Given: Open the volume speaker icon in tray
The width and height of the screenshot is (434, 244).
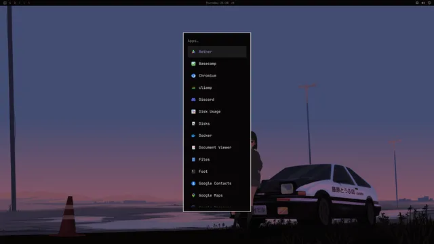Looking at the screenshot, I should (x=423, y=3).
